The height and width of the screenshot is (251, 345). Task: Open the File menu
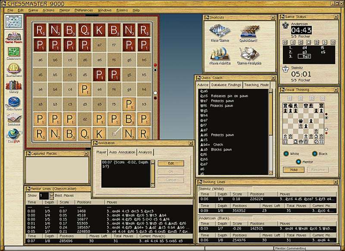[10, 10]
